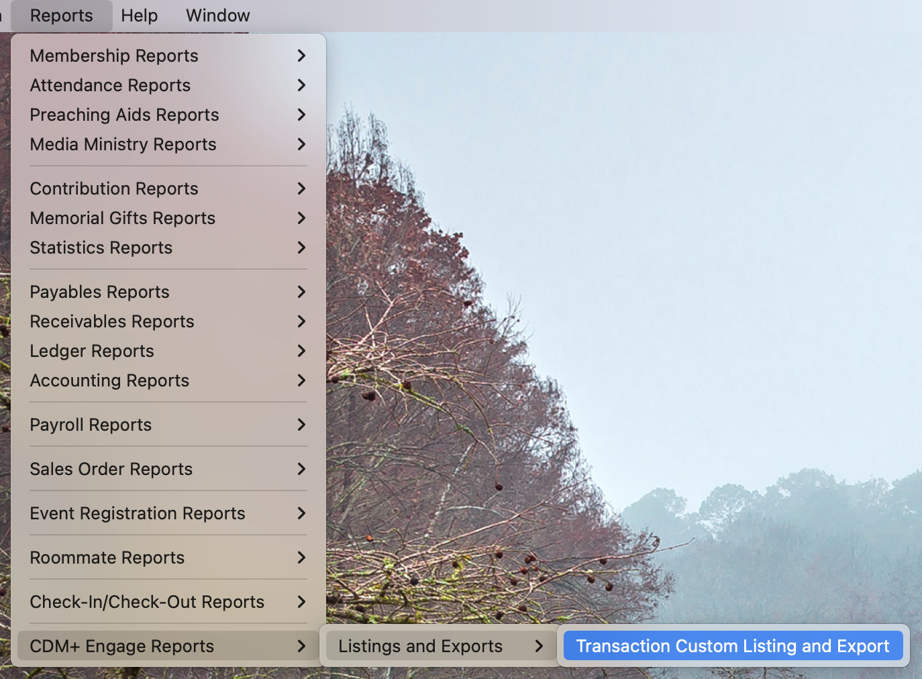Select Preaching Aids Reports menu entry
The height and width of the screenshot is (679, 922).
(x=124, y=115)
